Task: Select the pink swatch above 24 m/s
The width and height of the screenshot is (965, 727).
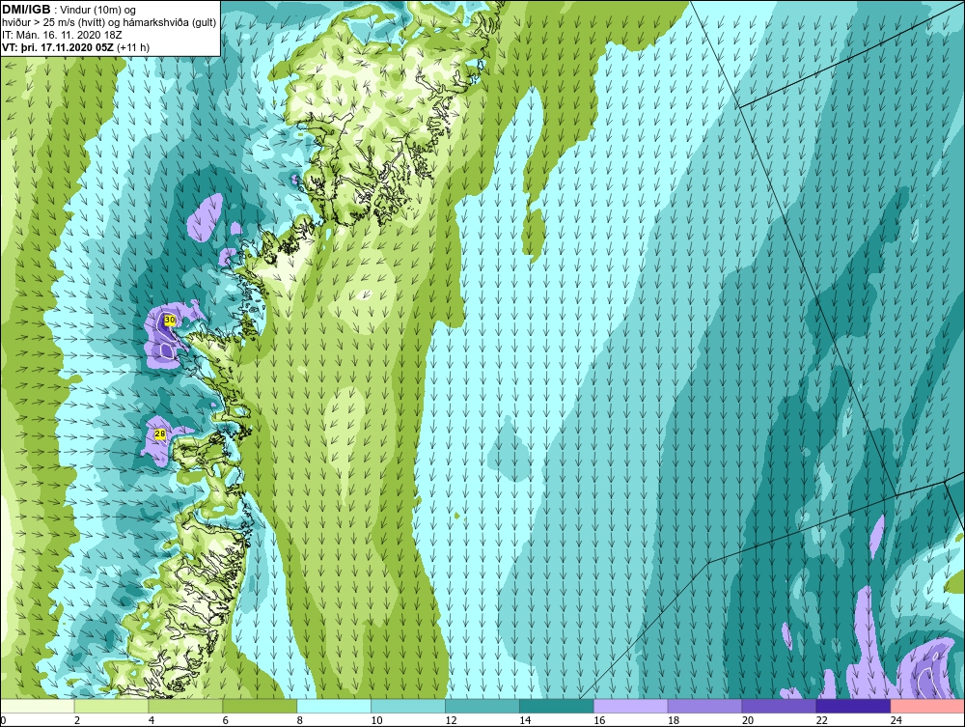Action: 927,706
